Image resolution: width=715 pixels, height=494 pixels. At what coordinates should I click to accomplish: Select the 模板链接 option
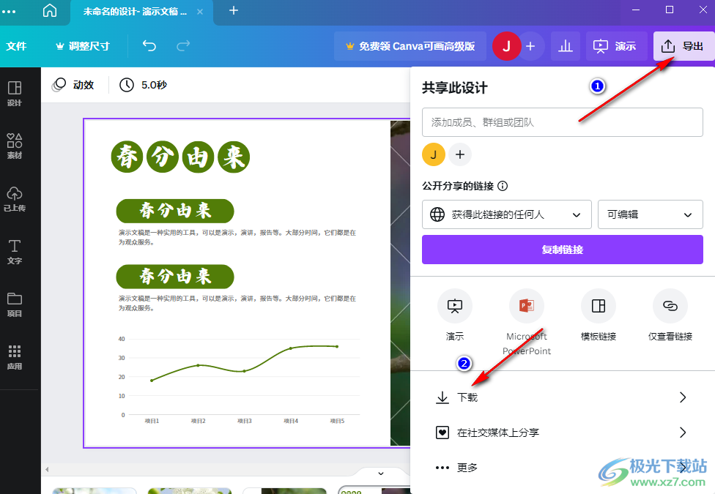[599, 306]
